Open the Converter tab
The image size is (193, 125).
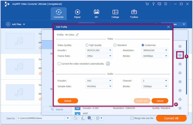point(59,14)
